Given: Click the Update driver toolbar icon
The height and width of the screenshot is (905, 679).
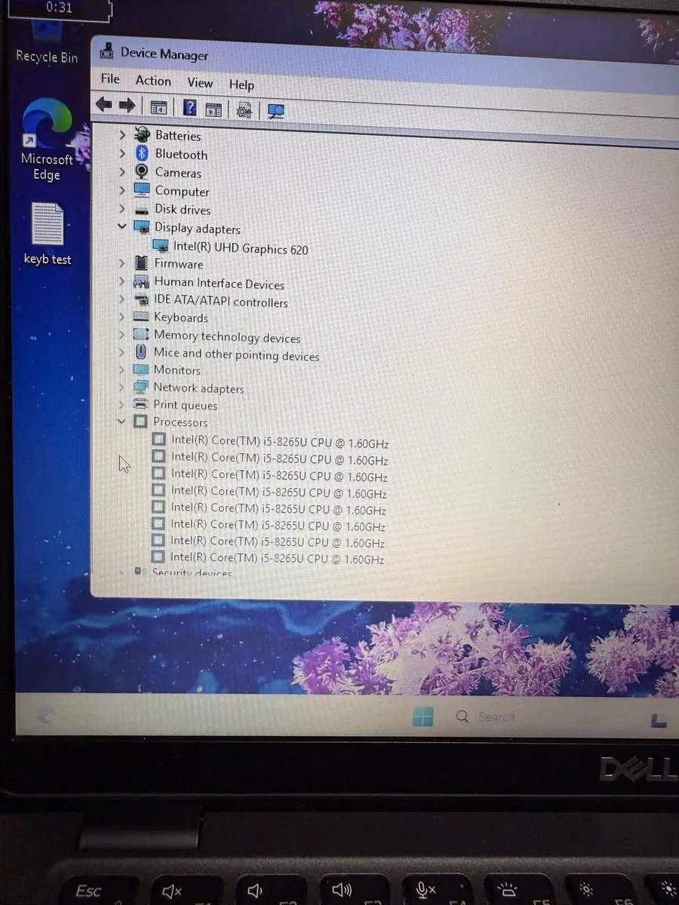Looking at the screenshot, I should click(x=244, y=110).
